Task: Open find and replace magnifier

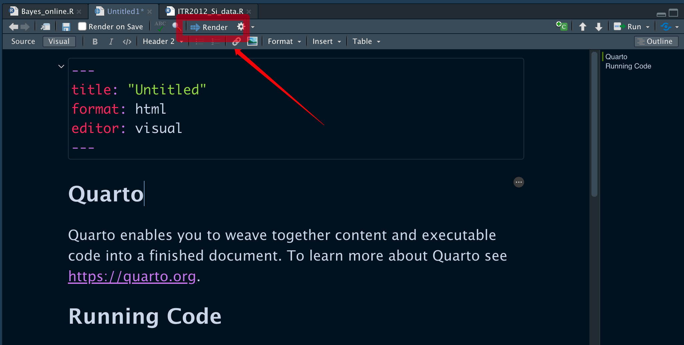Action: pos(176,26)
